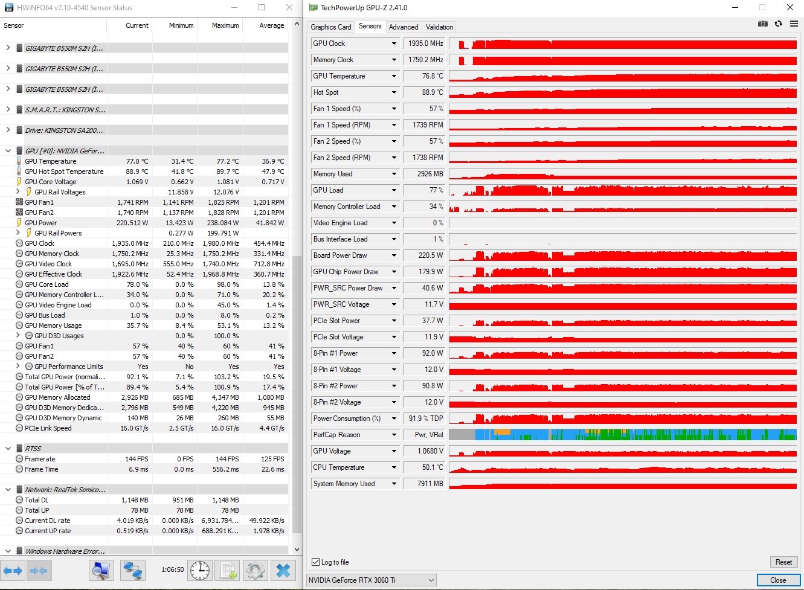Switch to the Graphics Card tab
The width and height of the screenshot is (804, 590).
pos(331,27)
